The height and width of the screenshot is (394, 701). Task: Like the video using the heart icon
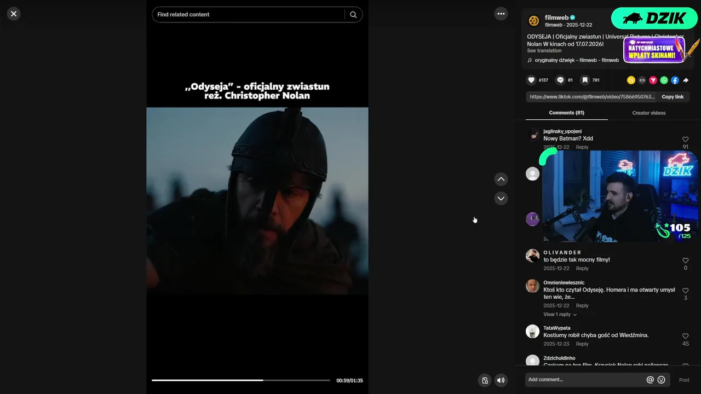[531, 80]
